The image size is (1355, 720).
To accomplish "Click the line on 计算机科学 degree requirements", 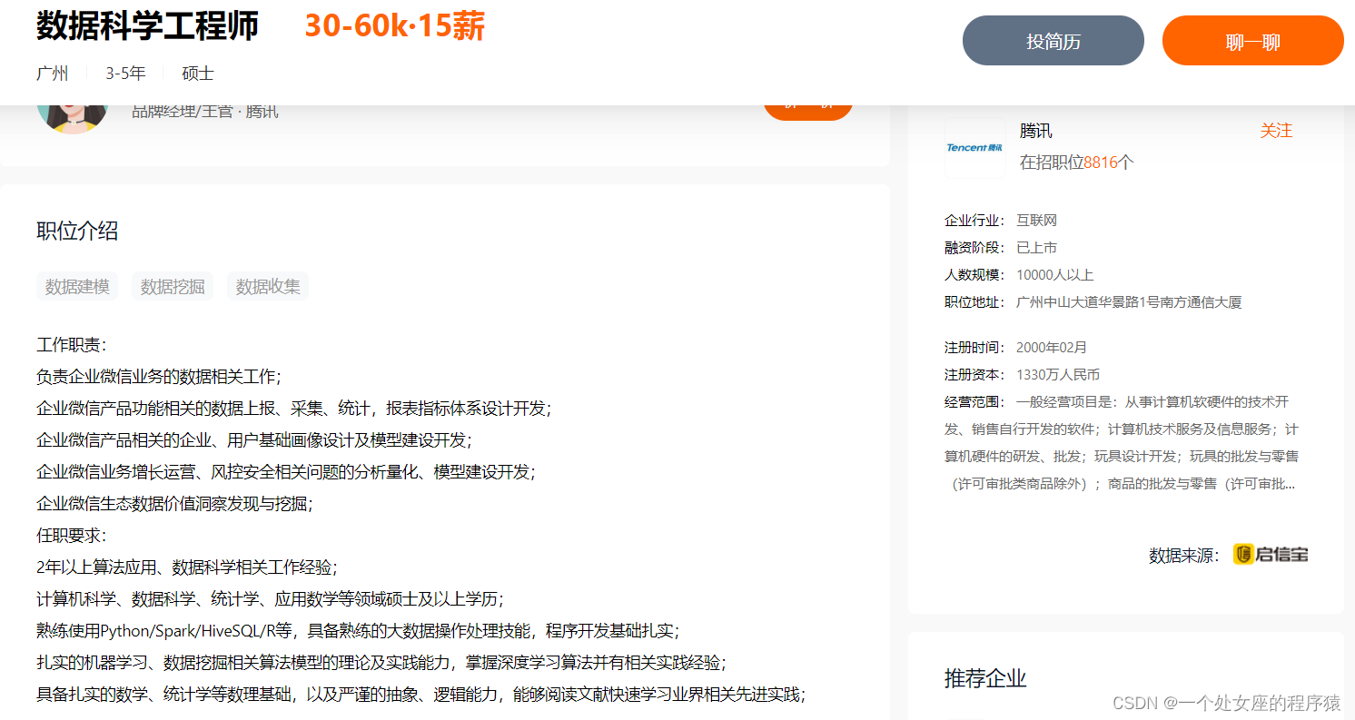I will pyautogui.click(x=270, y=599).
